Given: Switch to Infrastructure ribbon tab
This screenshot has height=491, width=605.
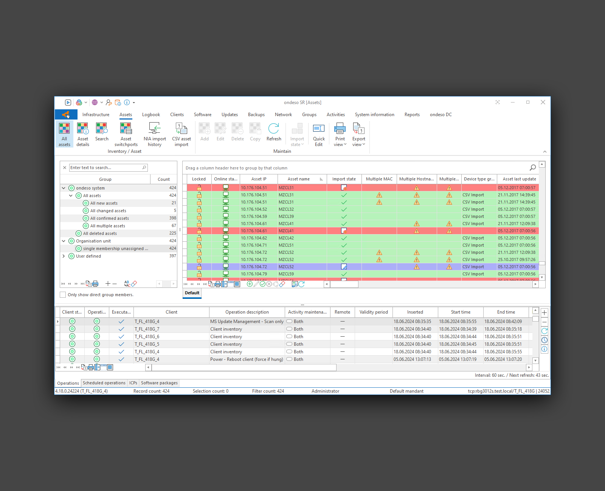Looking at the screenshot, I should (x=96, y=115).
